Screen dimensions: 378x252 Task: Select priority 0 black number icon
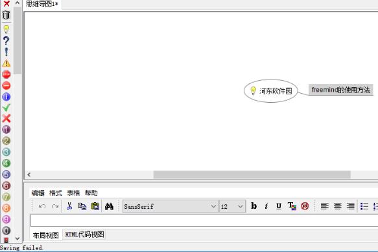[x=6, y=231]
